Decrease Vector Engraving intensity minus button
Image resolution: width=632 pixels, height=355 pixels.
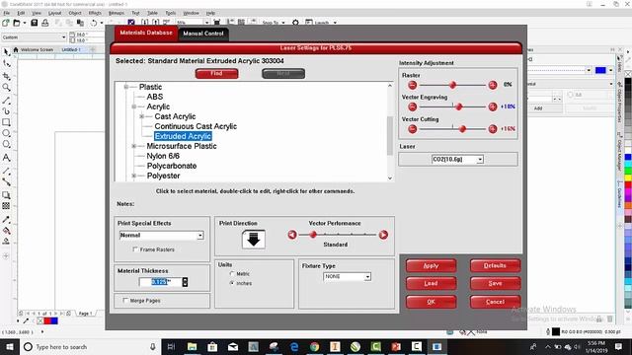coord(413,106)
